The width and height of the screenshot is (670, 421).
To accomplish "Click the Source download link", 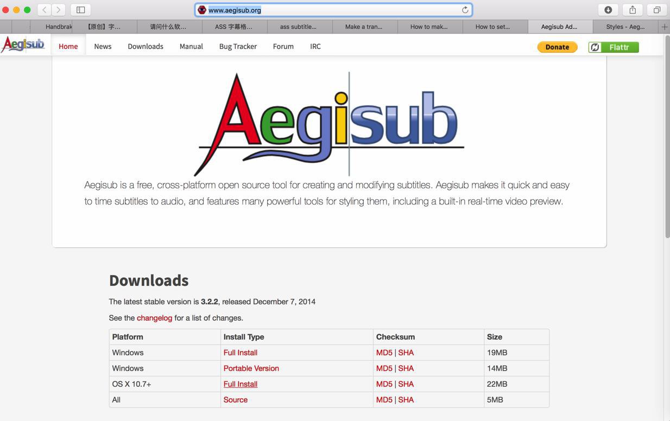I will point(236,400).
